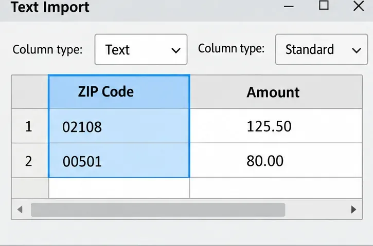Click the left scroll arrow of preview
The height and width of the screenshot is (246, 373).
[x=20, y=210]
